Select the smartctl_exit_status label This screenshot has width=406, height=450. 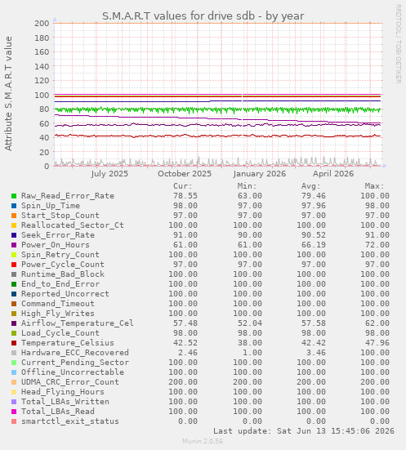coord(70,421)
